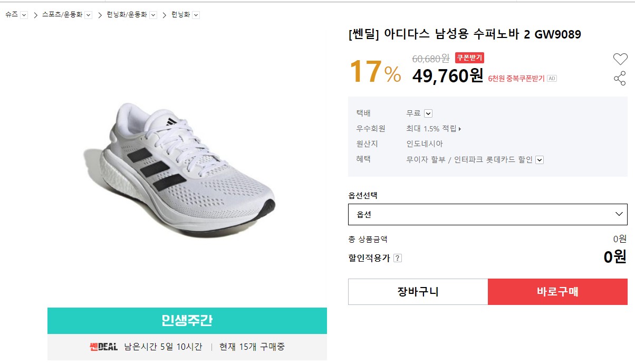
Task: Click the question mark next to 할인적용가
Action: (398, 258)
